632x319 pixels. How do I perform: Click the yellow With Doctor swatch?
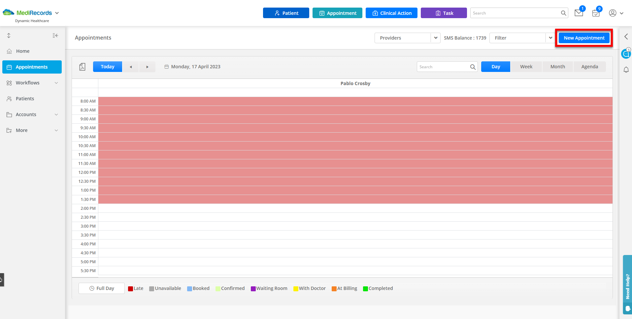click(x=296, y=289)
